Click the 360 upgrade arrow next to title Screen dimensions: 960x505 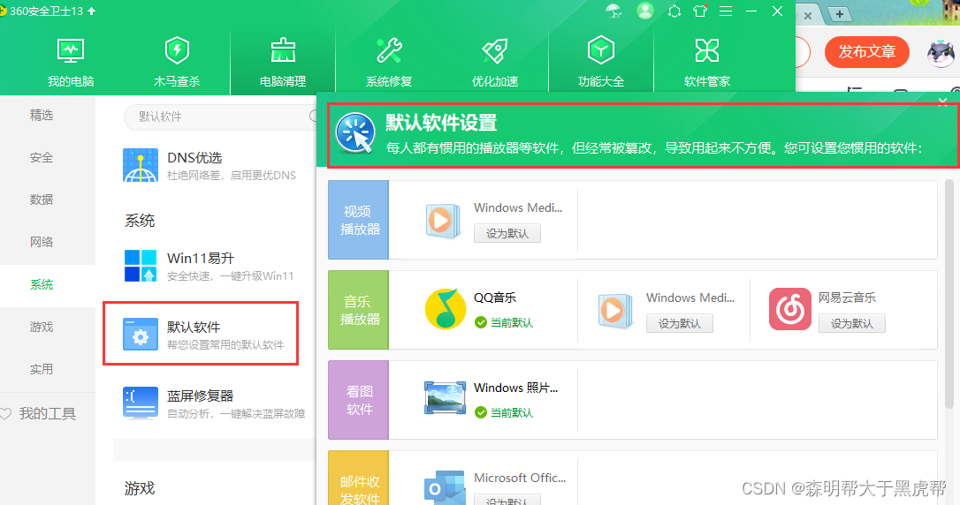[92, 11]
